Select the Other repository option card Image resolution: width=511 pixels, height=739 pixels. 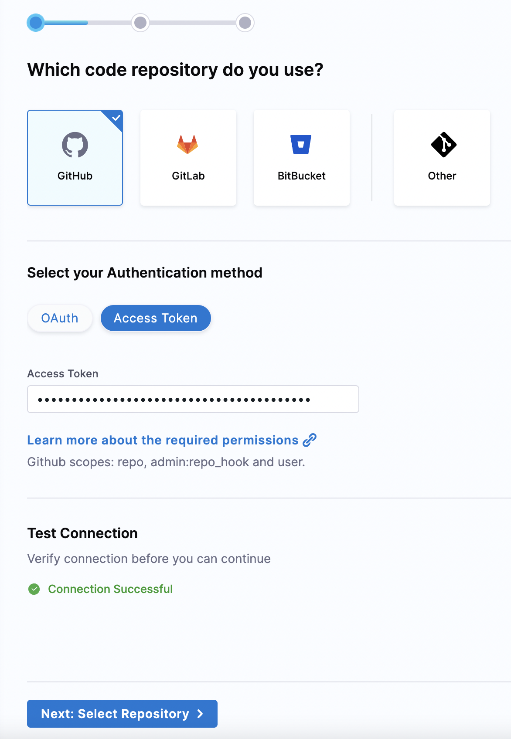(x=442, y=158)
